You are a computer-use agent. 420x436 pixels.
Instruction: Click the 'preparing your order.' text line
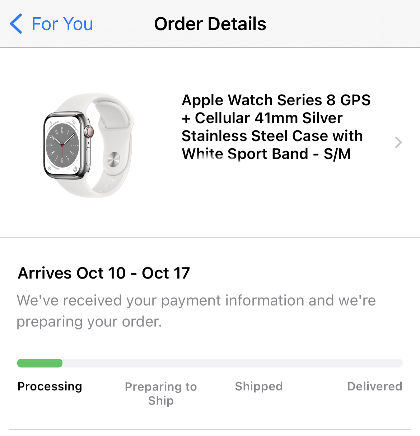[89, 321]
